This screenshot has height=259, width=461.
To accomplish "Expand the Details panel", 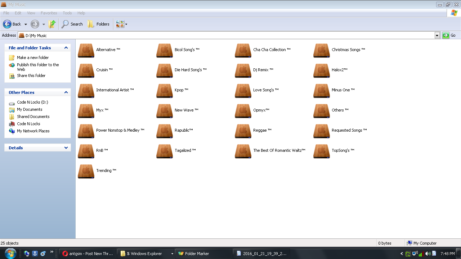I will tap(66, 148).
